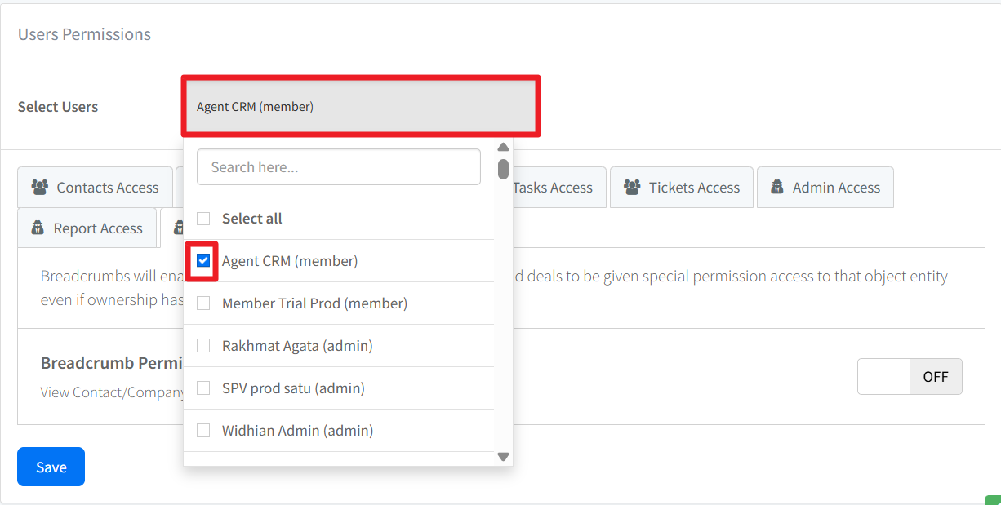Click the spy icon on Admin Access tab

776,188
